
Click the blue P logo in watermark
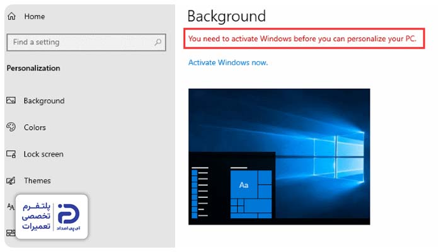pos(68,214)
